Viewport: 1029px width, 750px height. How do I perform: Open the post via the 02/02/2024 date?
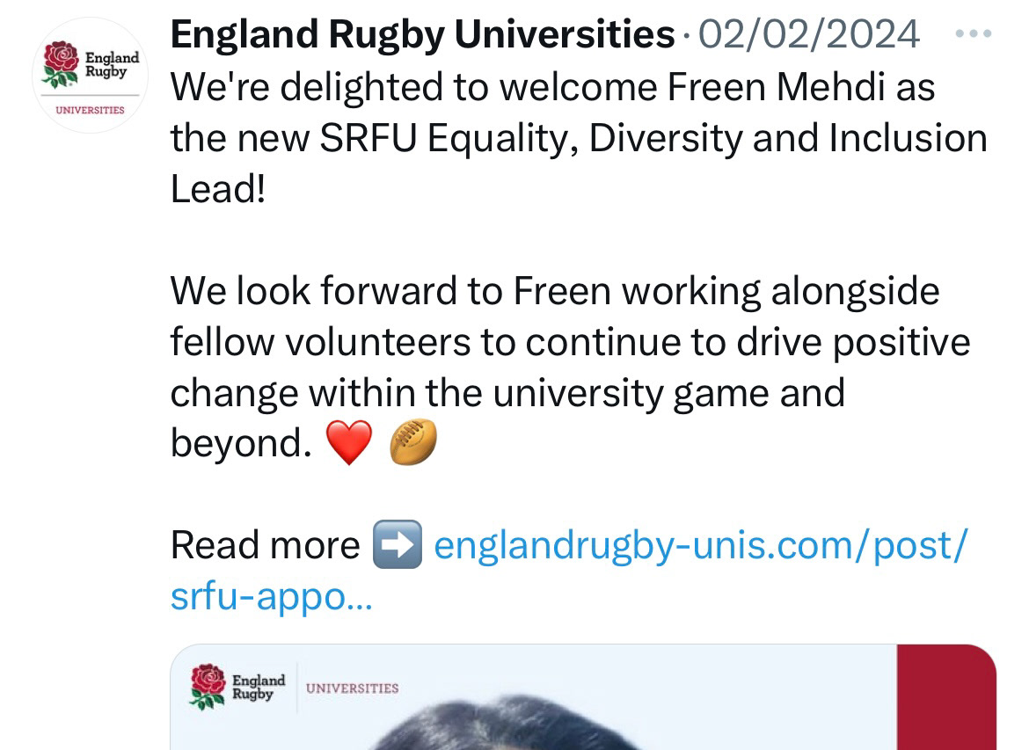808,35
